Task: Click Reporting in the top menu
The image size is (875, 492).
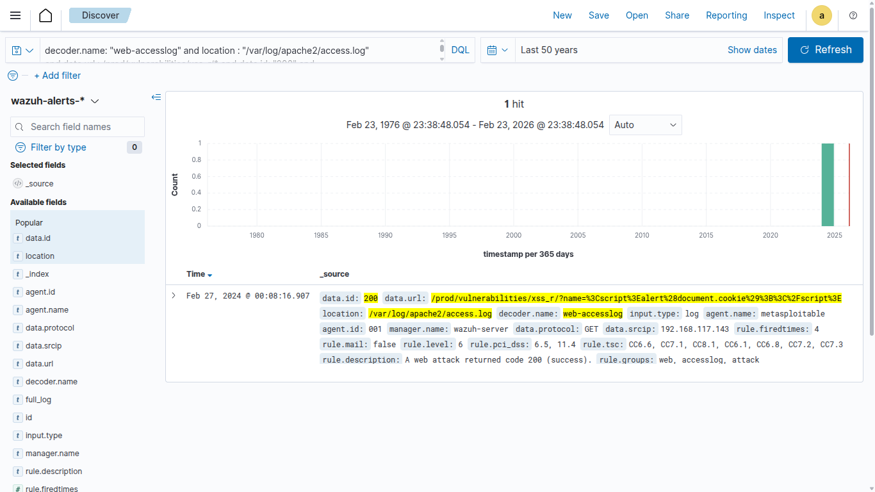Action: click(x=726, y=15)
